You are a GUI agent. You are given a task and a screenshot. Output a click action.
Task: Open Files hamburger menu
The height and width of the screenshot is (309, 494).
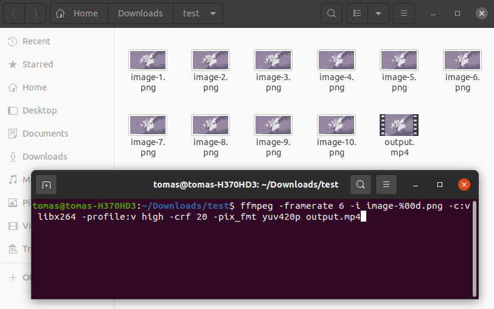coord(404,13)
